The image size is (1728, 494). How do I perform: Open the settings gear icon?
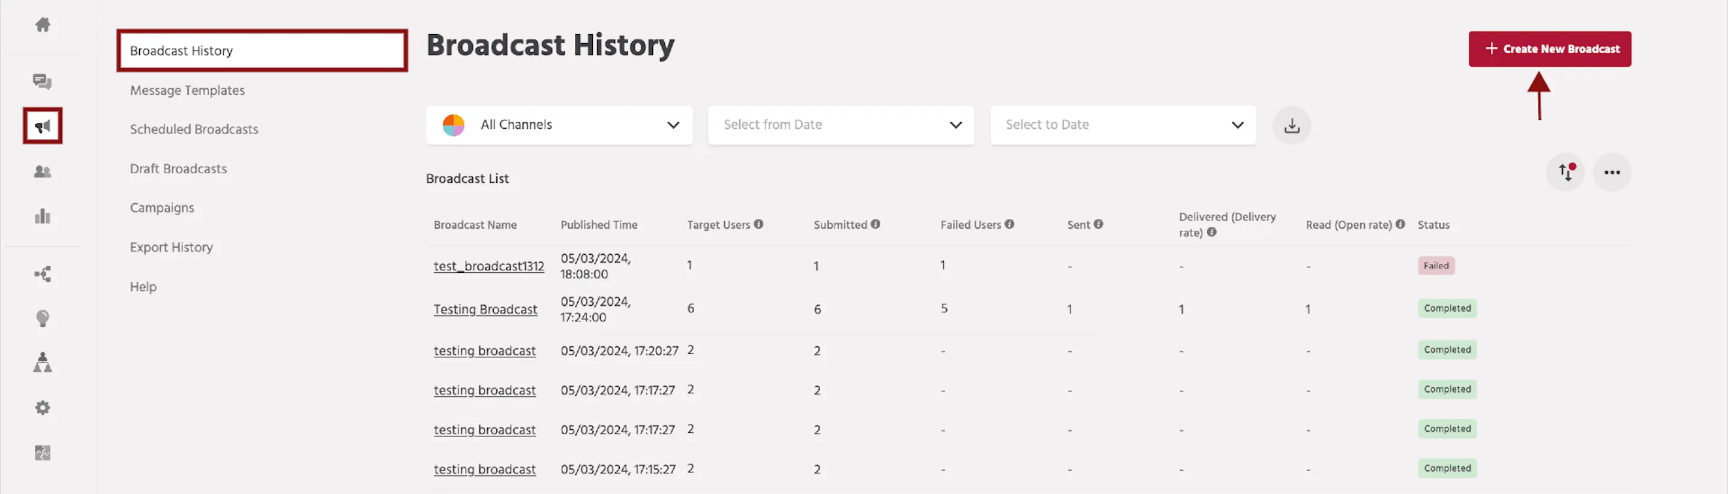click(x=42, y=408)
